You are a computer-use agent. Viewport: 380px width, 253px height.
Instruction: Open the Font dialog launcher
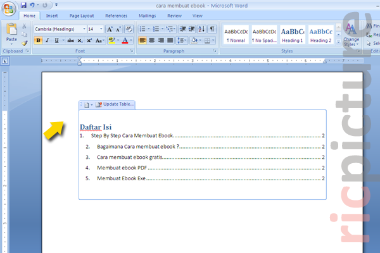tap(132, 51)
